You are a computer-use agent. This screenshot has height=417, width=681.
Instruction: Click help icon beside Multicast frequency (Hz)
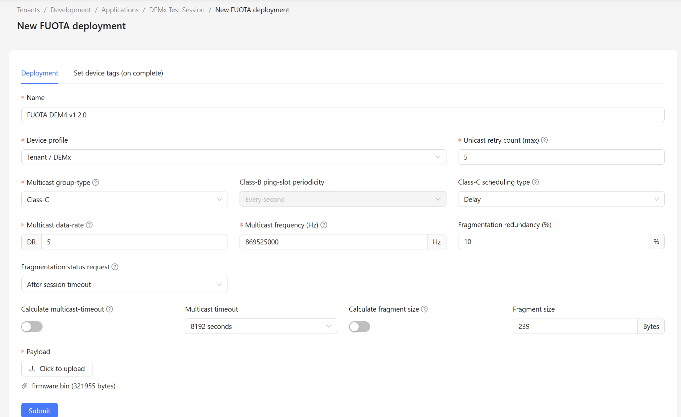[324, 225]
